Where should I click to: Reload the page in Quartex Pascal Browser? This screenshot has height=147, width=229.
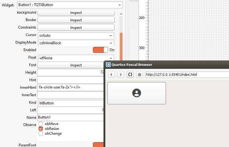[130, 75]
